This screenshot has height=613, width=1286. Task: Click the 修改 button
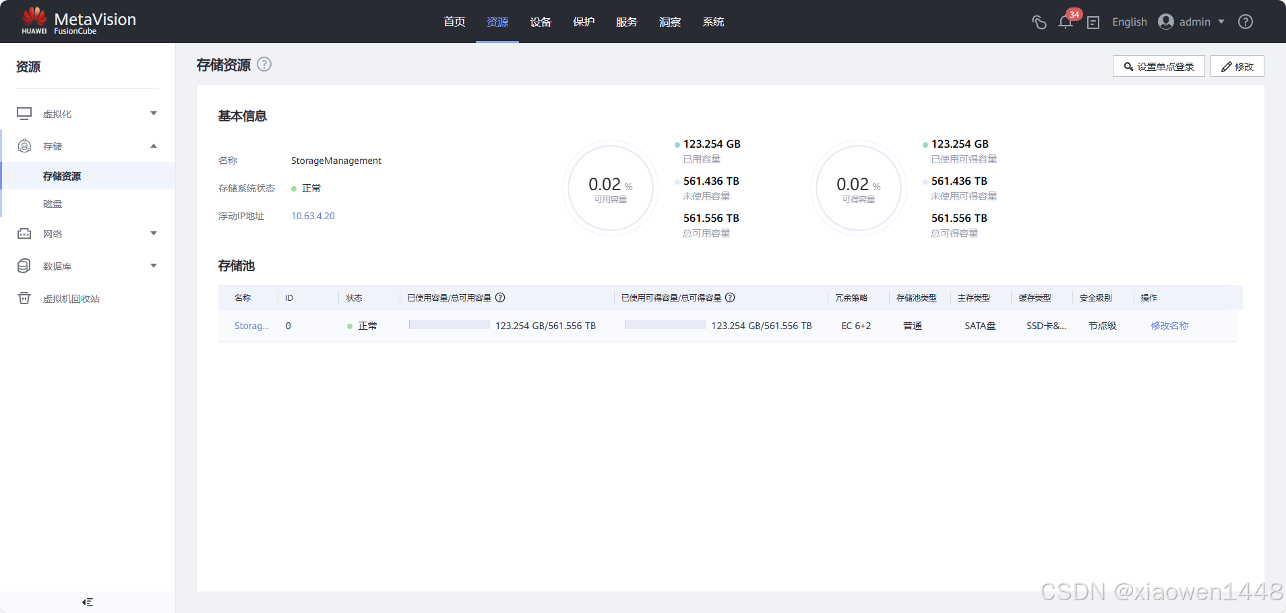coord(1237,66)
